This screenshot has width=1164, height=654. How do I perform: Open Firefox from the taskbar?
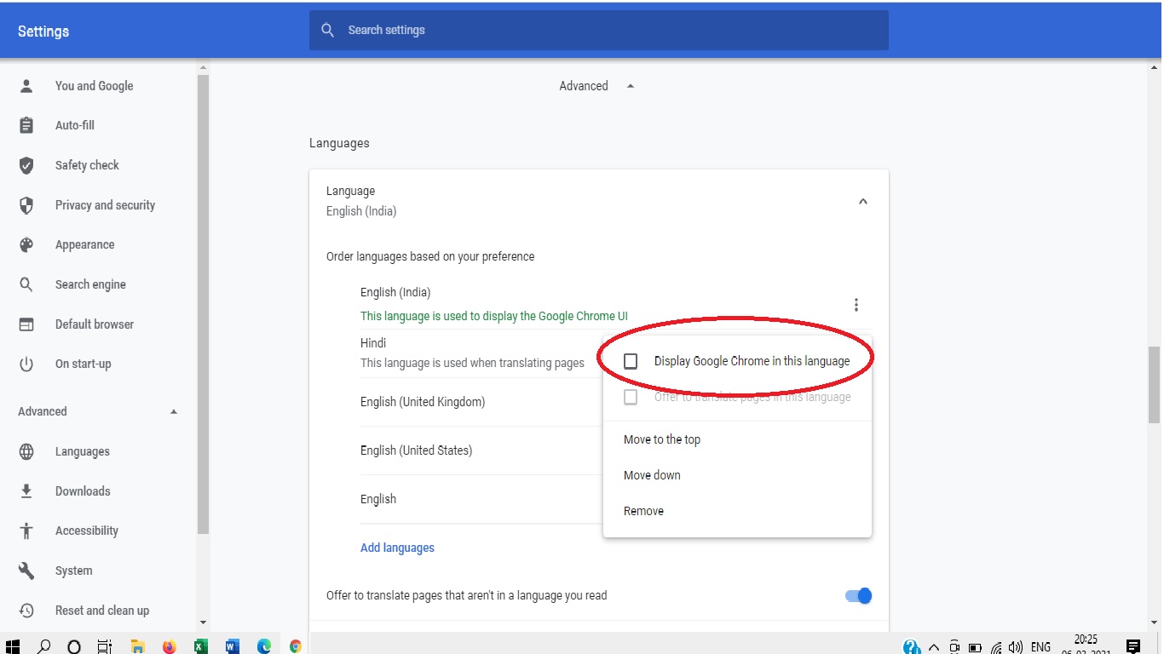click(x=169, y=646)
